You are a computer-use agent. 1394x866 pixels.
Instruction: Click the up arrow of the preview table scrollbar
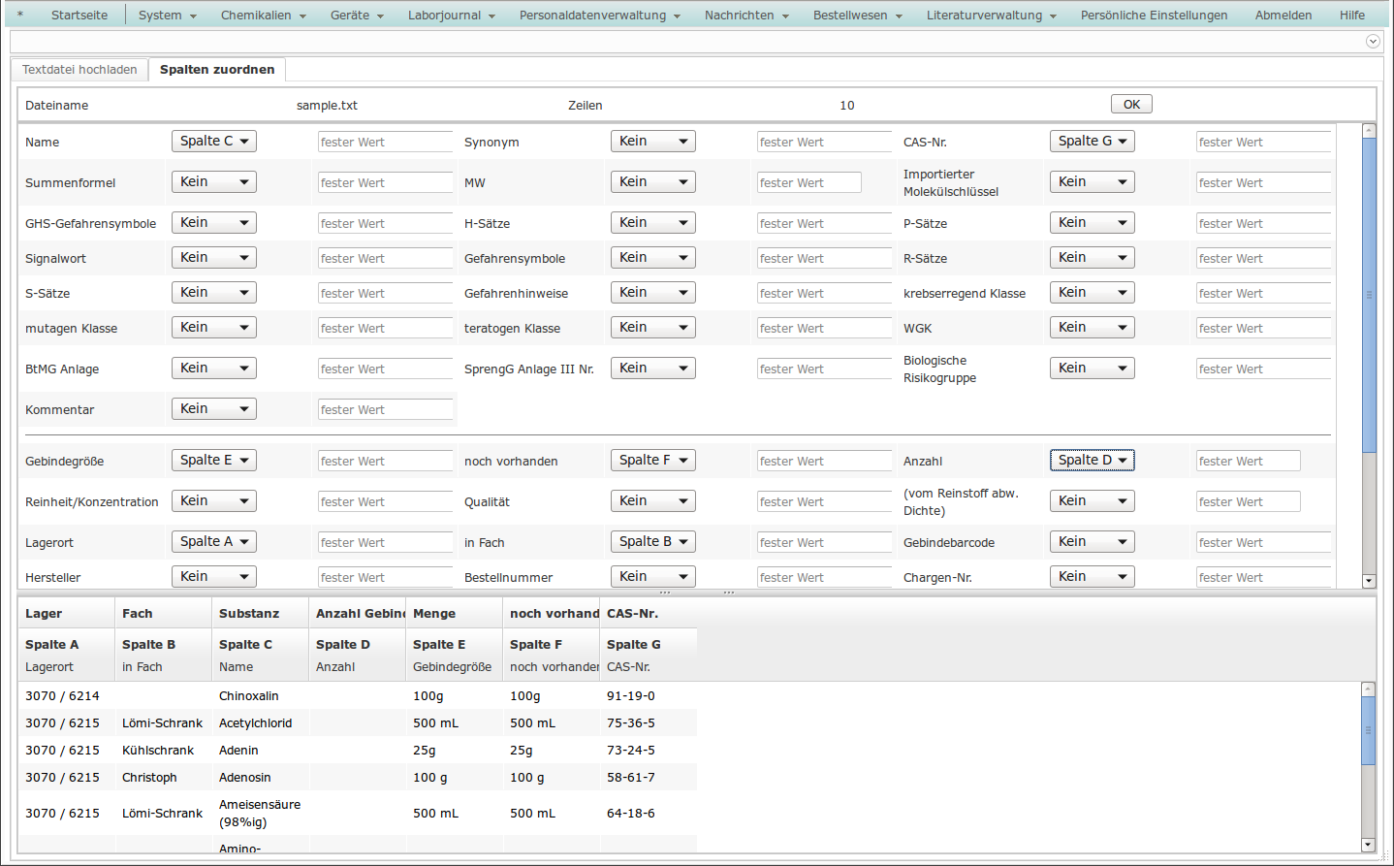point(1368,690)
